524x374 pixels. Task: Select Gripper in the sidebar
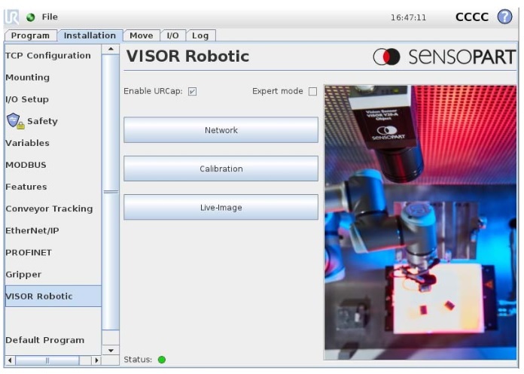tap(53, 275)
